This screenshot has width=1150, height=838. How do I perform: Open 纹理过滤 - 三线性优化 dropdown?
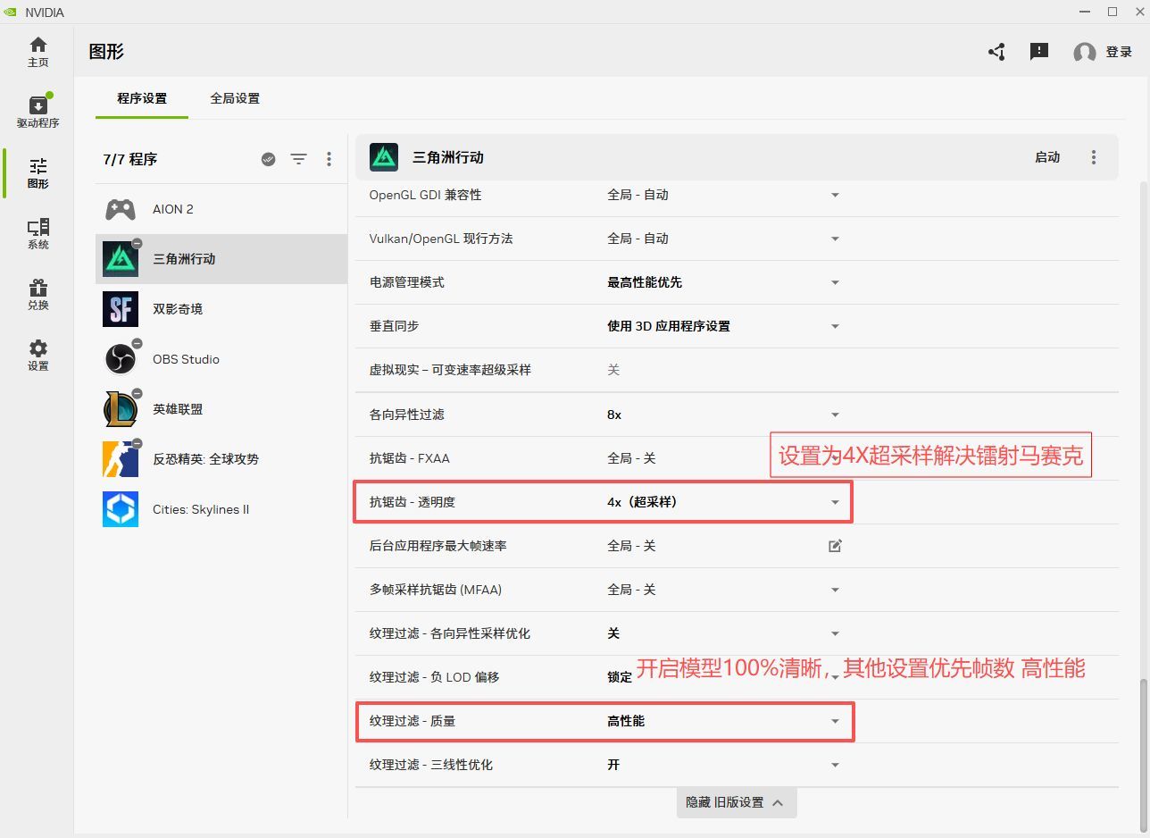(835, 765)
